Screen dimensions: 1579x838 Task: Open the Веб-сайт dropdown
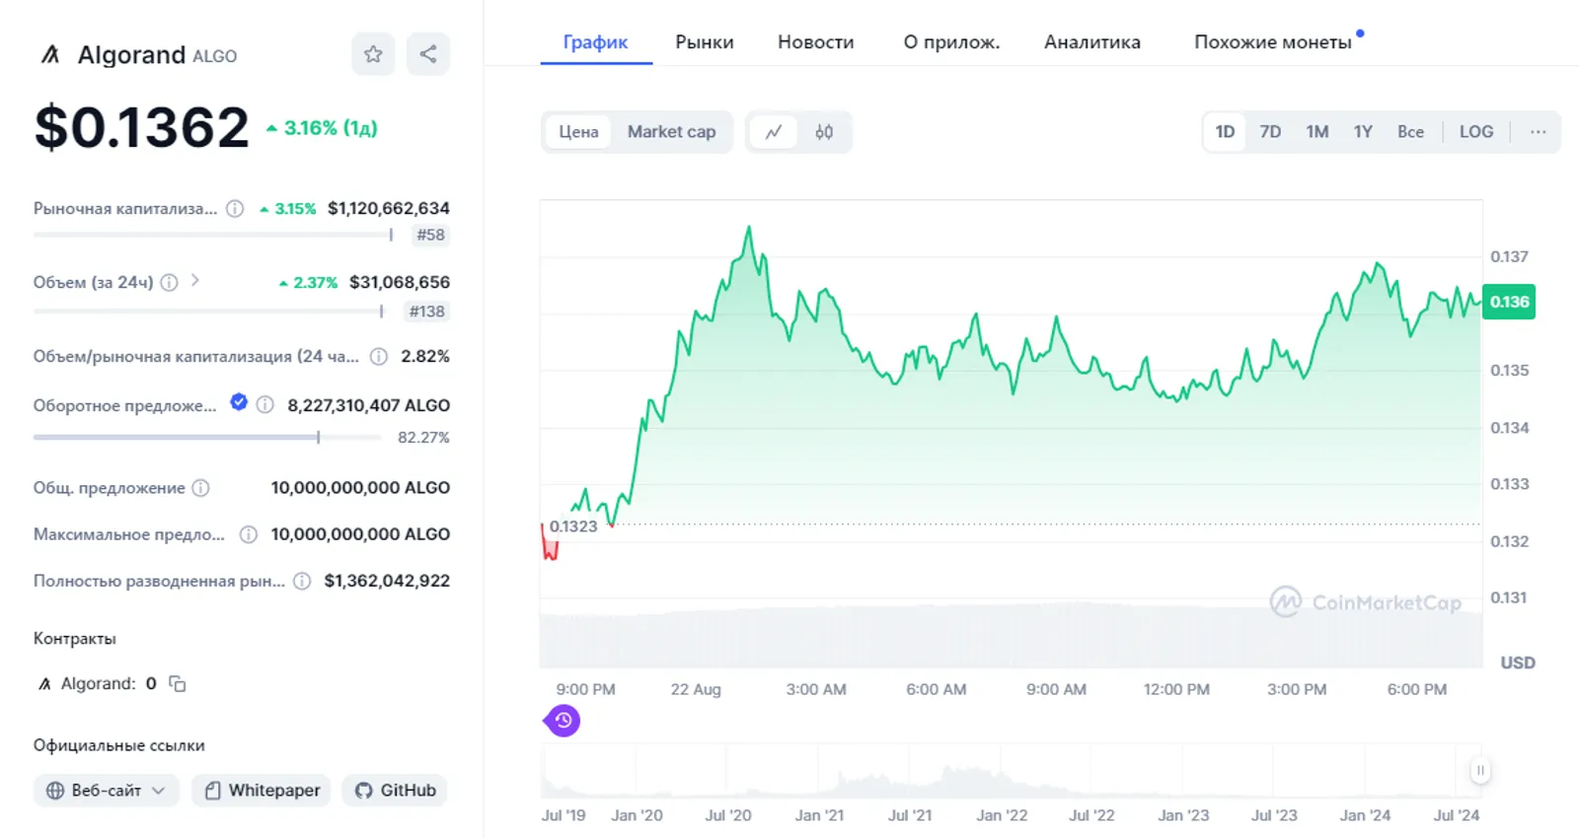[107, 790]
